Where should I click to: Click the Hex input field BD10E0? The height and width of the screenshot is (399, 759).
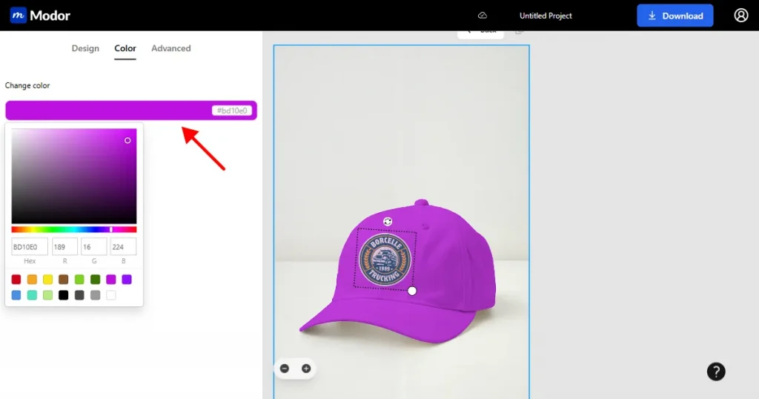30,247
